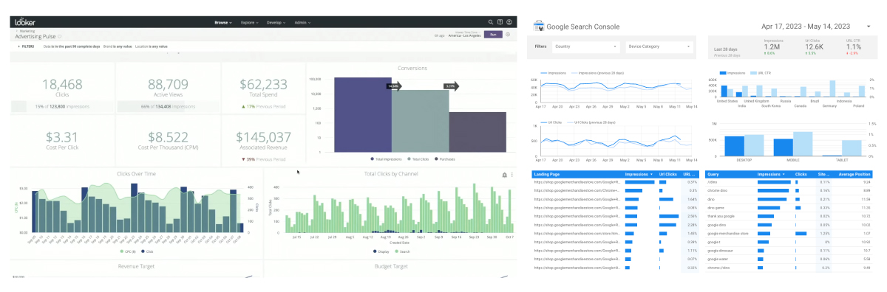Open tile options on Total Clicks by Channel
Screen dimensions: 887x292
[512, 175]
